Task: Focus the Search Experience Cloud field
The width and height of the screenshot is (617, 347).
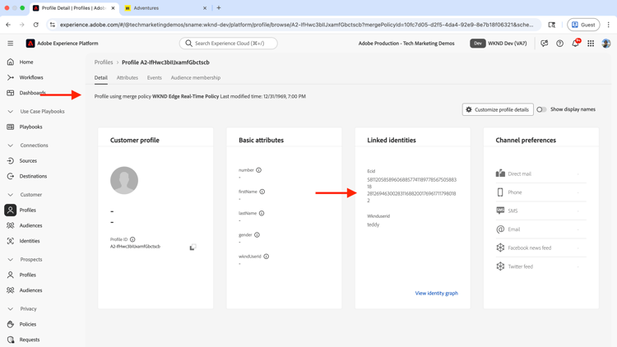Action: coord(228,44)
